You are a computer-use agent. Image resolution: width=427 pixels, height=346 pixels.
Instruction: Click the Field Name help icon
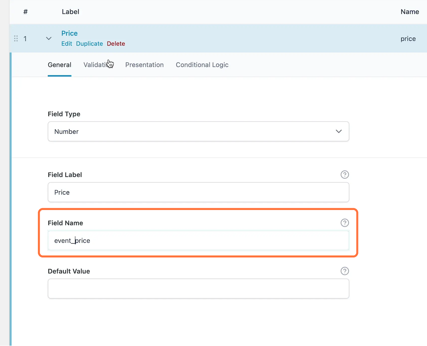[x=344, y=223]
